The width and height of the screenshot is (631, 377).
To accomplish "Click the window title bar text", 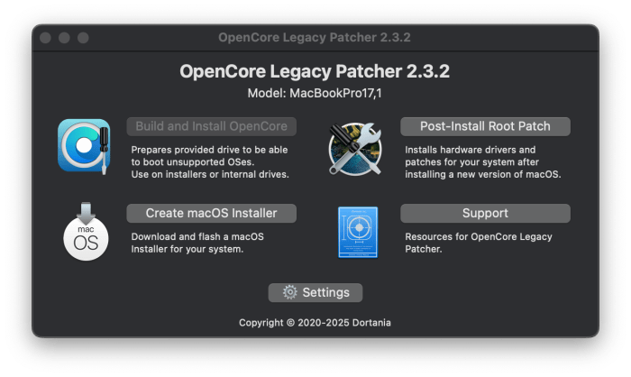I will coord(315,38).
